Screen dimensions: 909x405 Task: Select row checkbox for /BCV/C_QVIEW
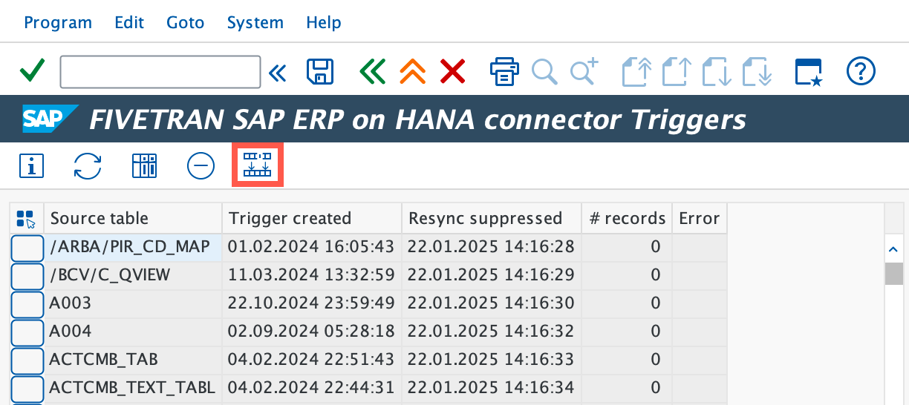[27, 276]
